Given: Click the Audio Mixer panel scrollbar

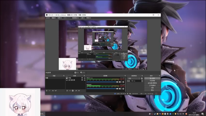Looking at the screenshot, I should click(x=126, y=85).
